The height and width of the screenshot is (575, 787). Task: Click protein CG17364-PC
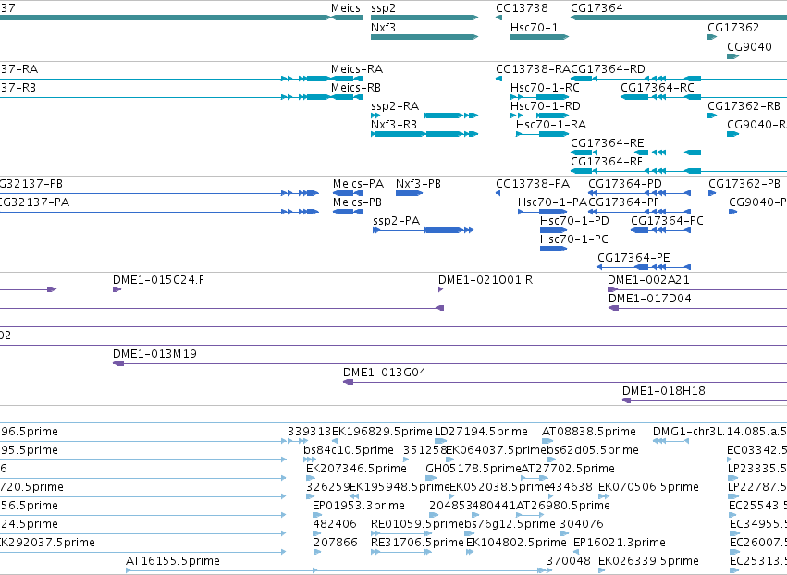(667, 221)
